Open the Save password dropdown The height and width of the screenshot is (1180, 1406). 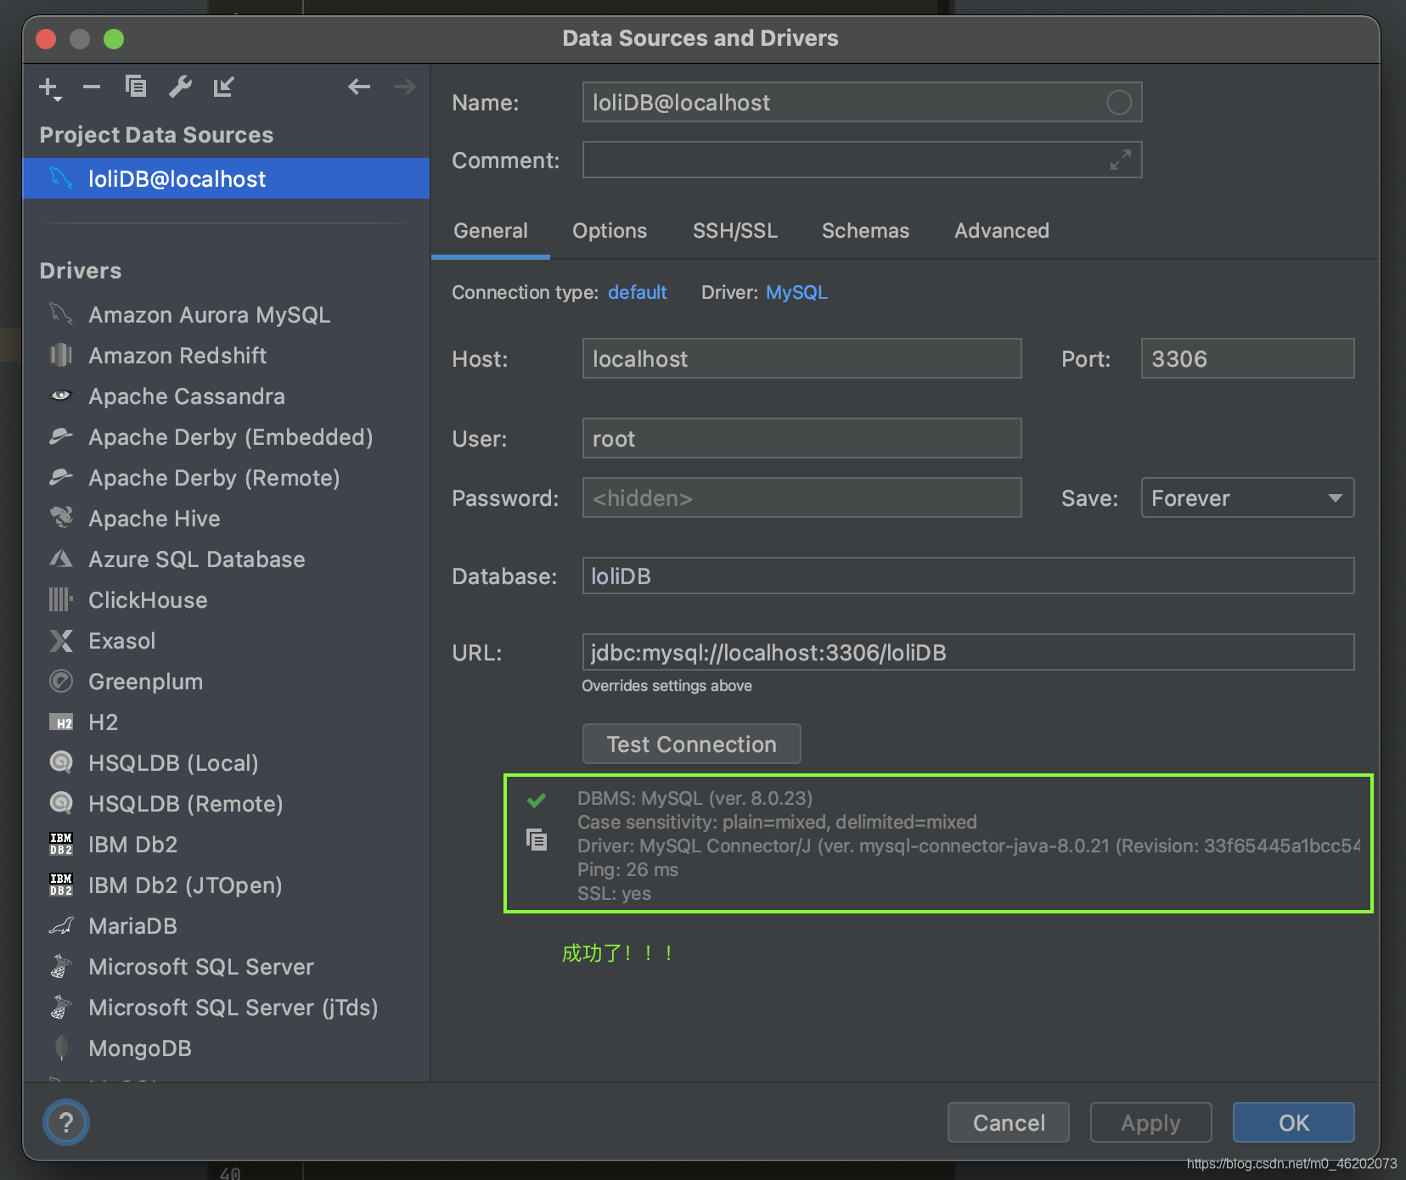click(x=1247, y=497)
